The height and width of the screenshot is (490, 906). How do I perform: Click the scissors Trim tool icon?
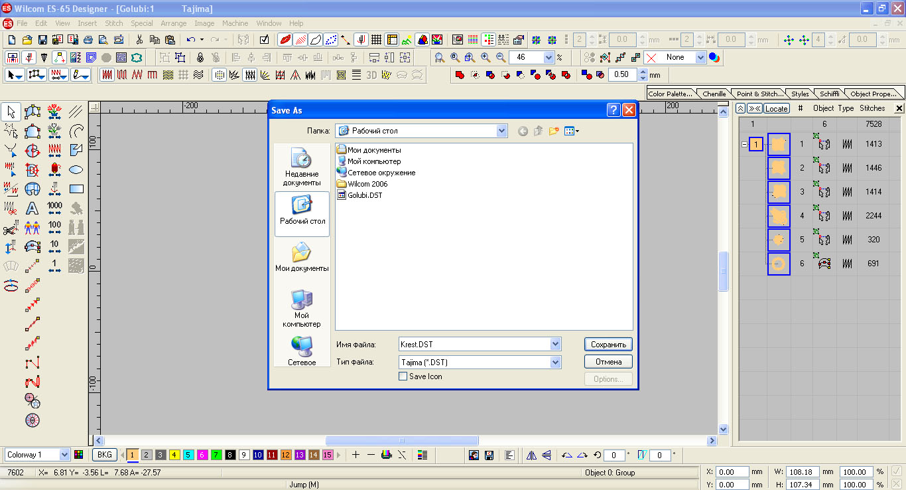pos(11,228)
